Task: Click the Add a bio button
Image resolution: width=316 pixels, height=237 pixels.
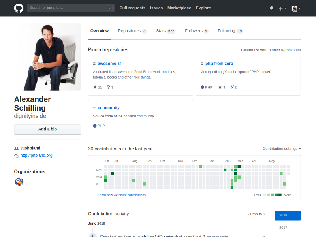Action: pos(47,129)
